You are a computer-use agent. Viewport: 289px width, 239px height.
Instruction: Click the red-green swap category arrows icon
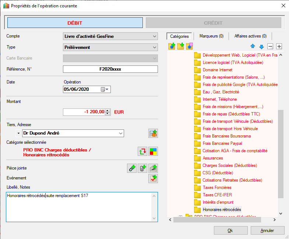click(142, 151)
